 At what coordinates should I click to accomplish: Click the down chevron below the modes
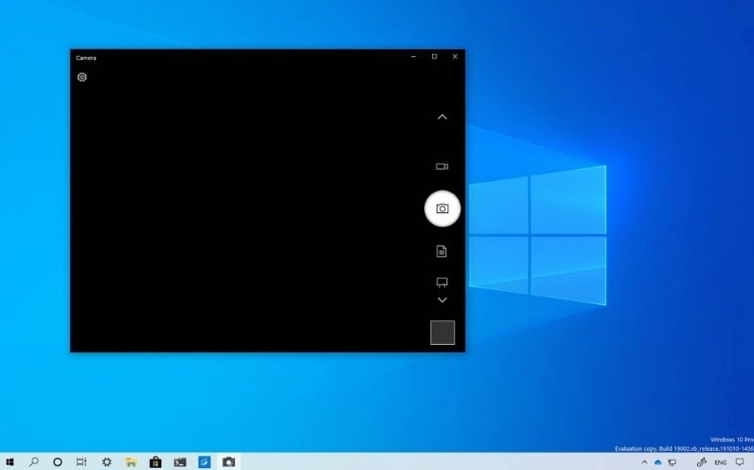(x=442, y=300)
